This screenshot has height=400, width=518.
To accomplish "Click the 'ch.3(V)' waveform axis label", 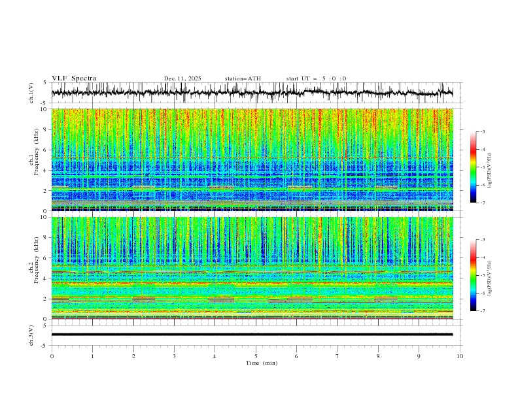I will 31,335.
